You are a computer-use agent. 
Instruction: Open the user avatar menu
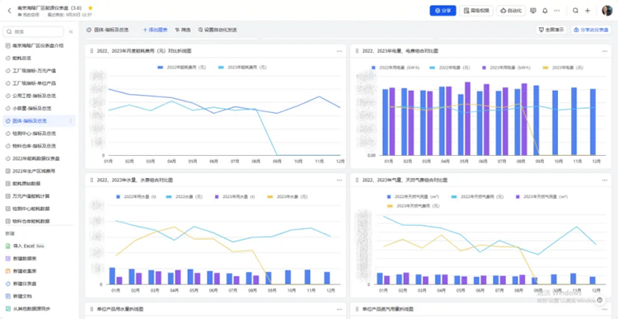[607, 11]
